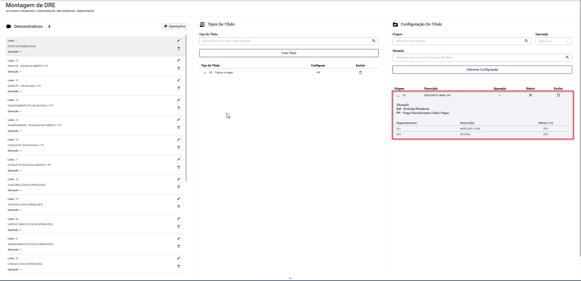Open the Operações settings button
The image size is (581, 281).
[175, 26]
